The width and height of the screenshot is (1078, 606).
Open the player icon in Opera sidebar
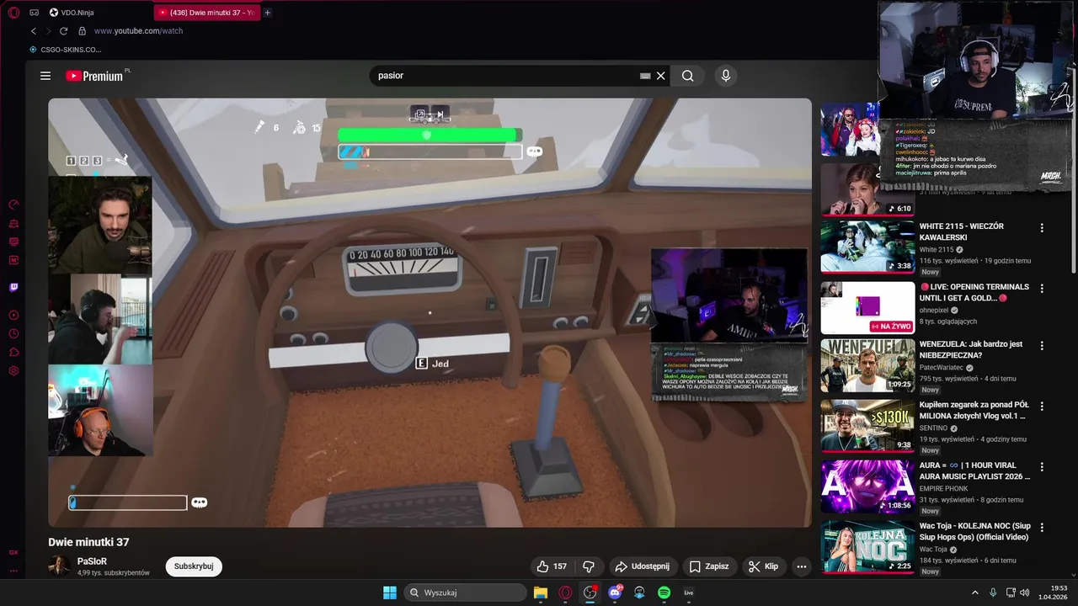coord(13,316)
